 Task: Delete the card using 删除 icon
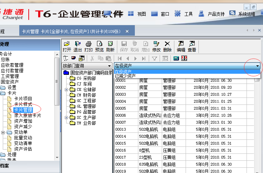click(x=167, y=46)
